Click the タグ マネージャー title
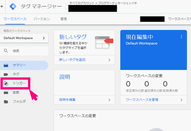 tap(41, 6)
